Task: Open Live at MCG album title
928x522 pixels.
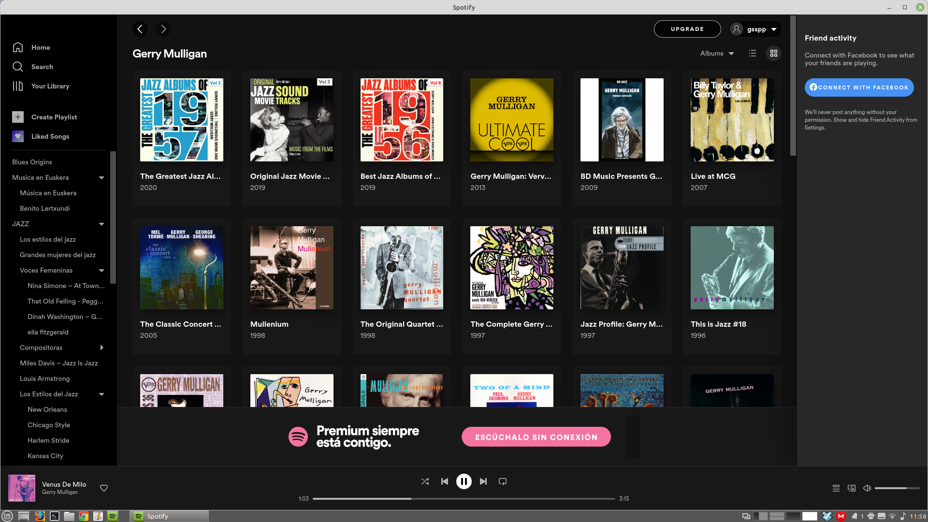Action: coord(713,176)
